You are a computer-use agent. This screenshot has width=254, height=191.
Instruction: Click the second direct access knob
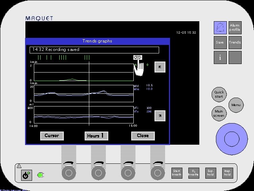(98, 173)
